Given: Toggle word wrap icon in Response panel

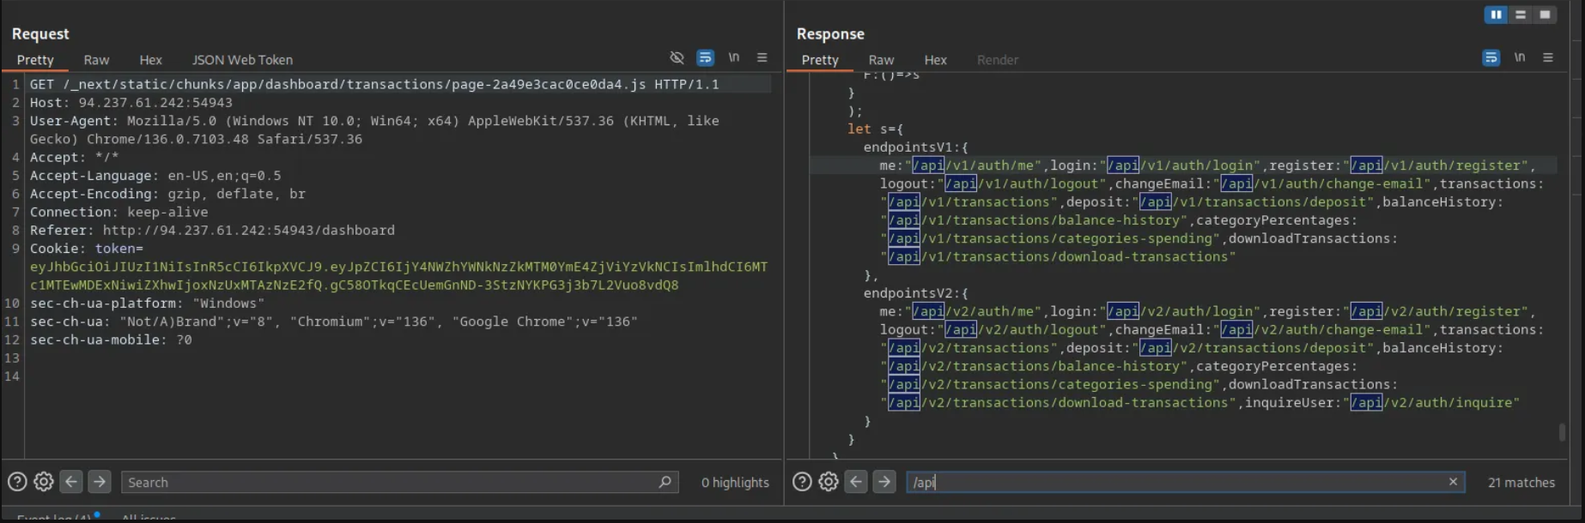Looking at the screenshot, I should point(1491,57).
